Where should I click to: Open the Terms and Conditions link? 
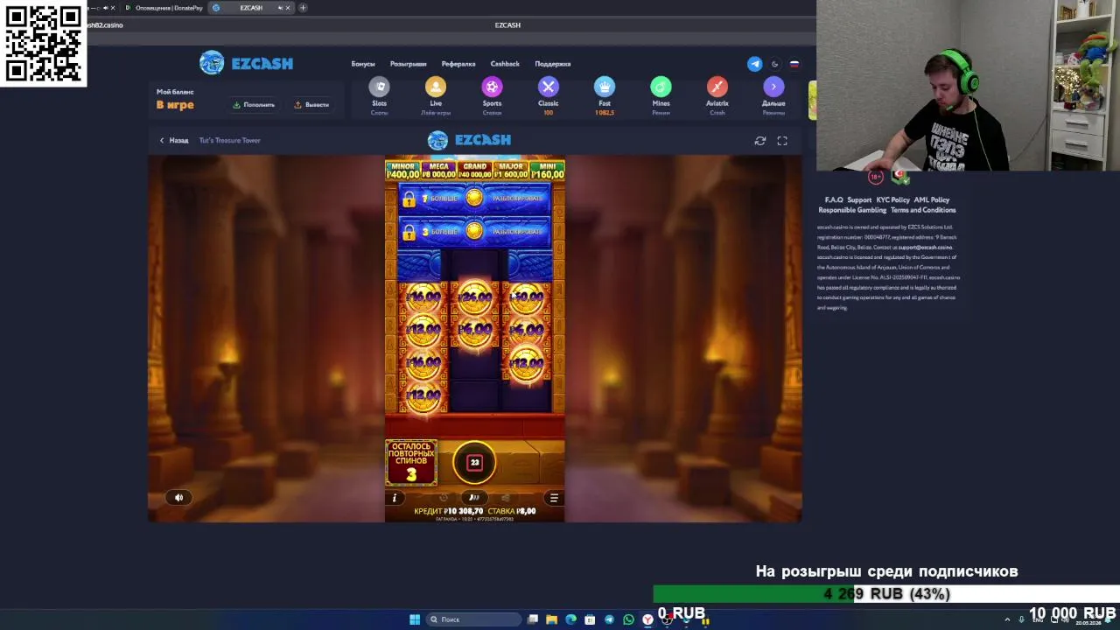tap(923, 210)
